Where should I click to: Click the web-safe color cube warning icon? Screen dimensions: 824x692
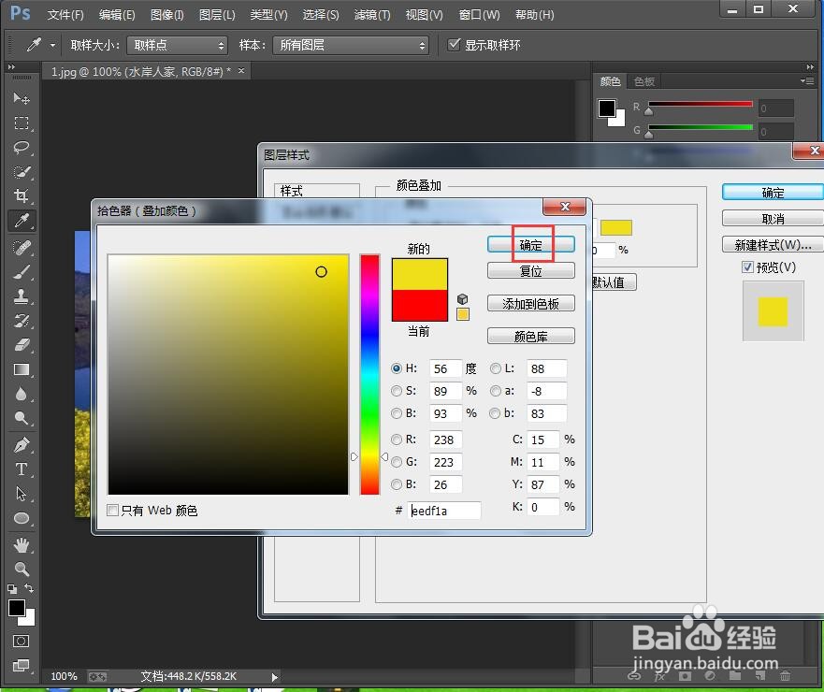tap(462, 299)
